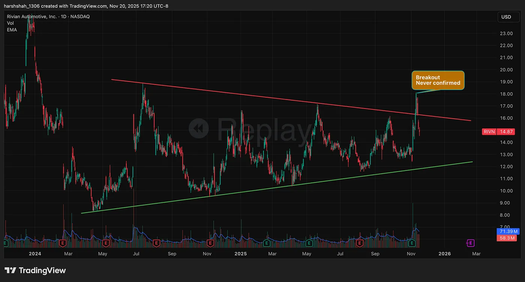Click the 2024 label on time axis
Image resolution: width=525 pixels, height=282 pixels.
click(34, 254)
